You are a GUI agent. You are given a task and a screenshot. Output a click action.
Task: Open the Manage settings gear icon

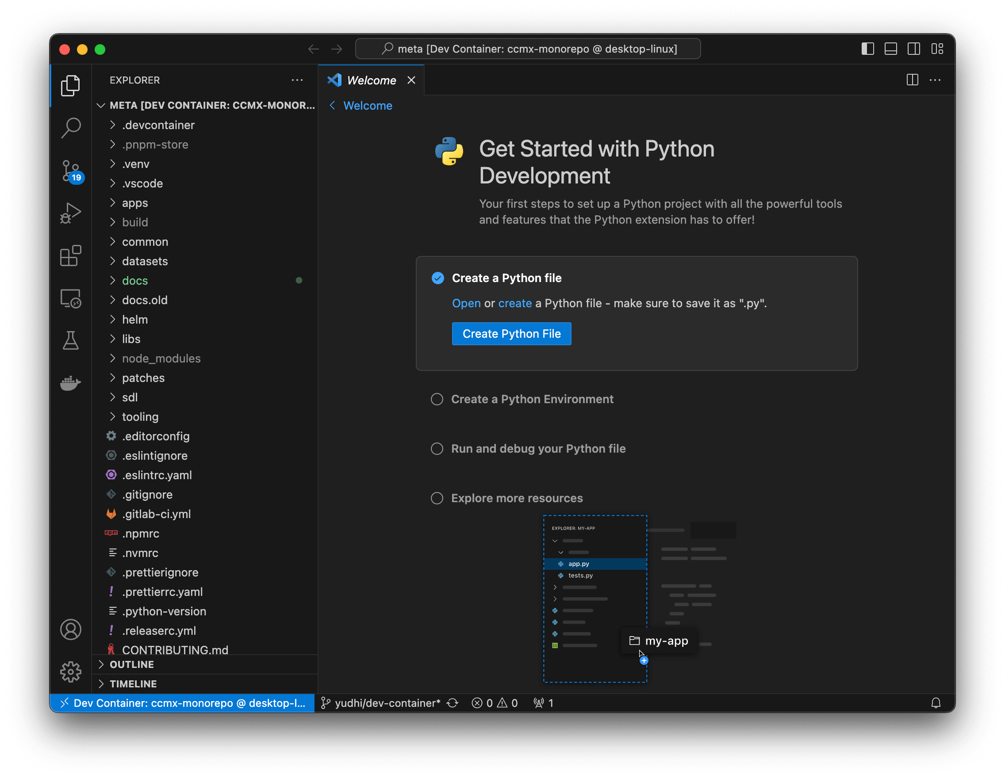[71, 671]
